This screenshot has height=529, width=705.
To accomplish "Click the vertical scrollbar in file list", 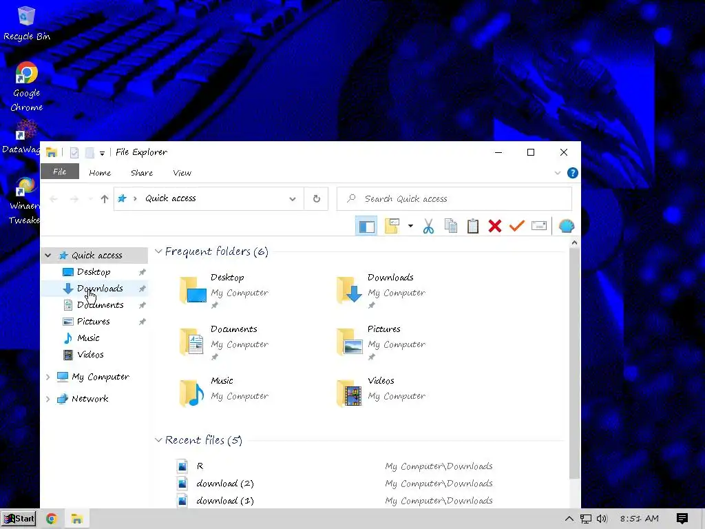I will (574, 362).
